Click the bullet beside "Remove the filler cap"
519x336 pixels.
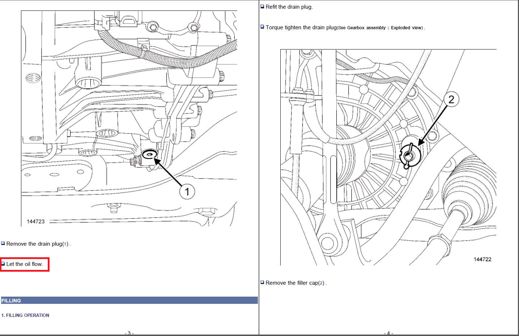pos(262,283)
